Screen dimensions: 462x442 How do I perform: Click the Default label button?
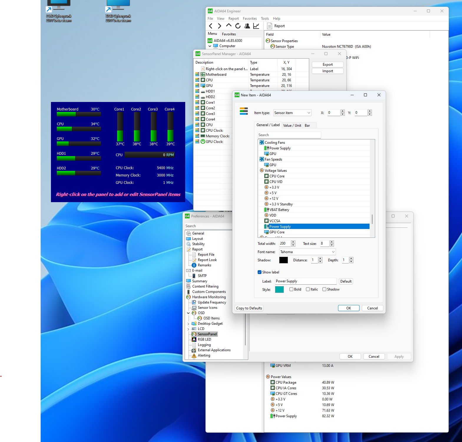(346, 281)
